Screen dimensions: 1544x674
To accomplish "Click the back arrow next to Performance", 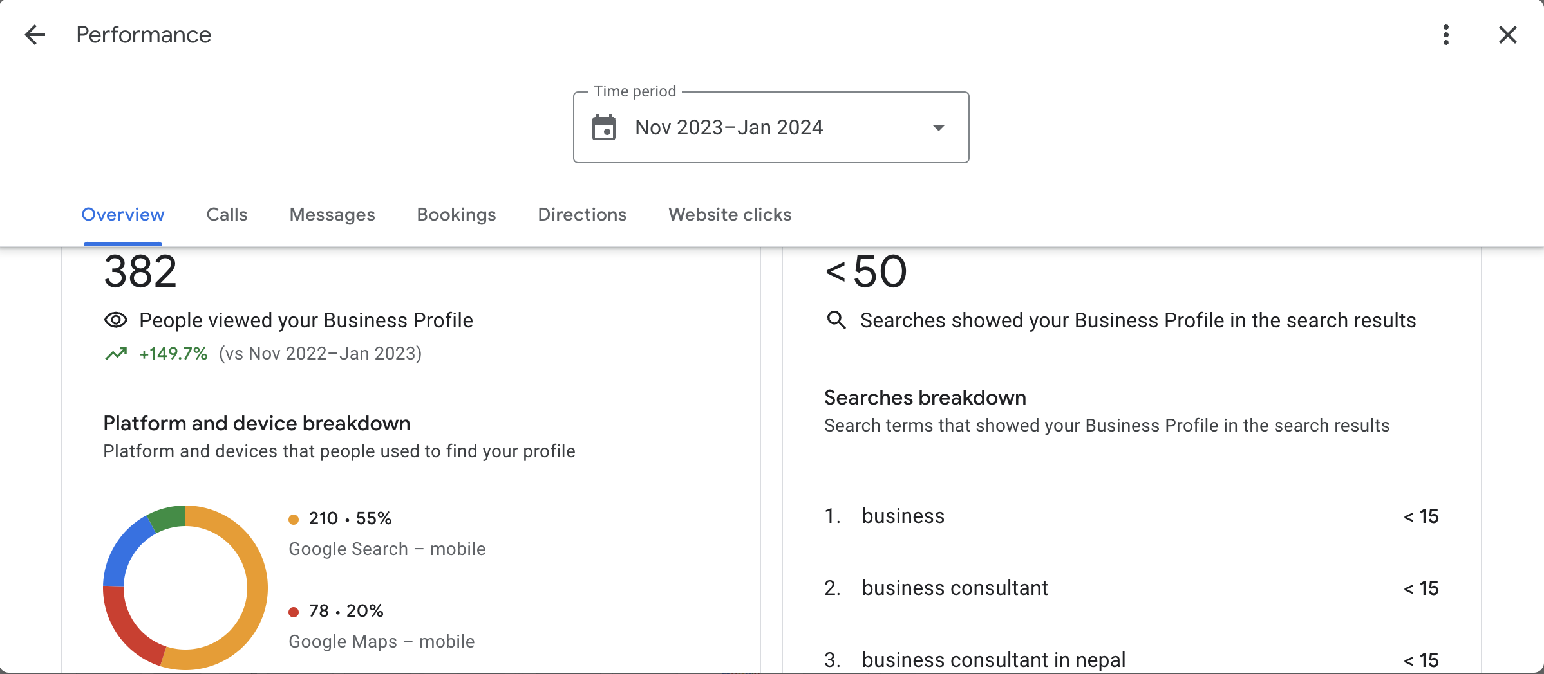I will point(35,35).
